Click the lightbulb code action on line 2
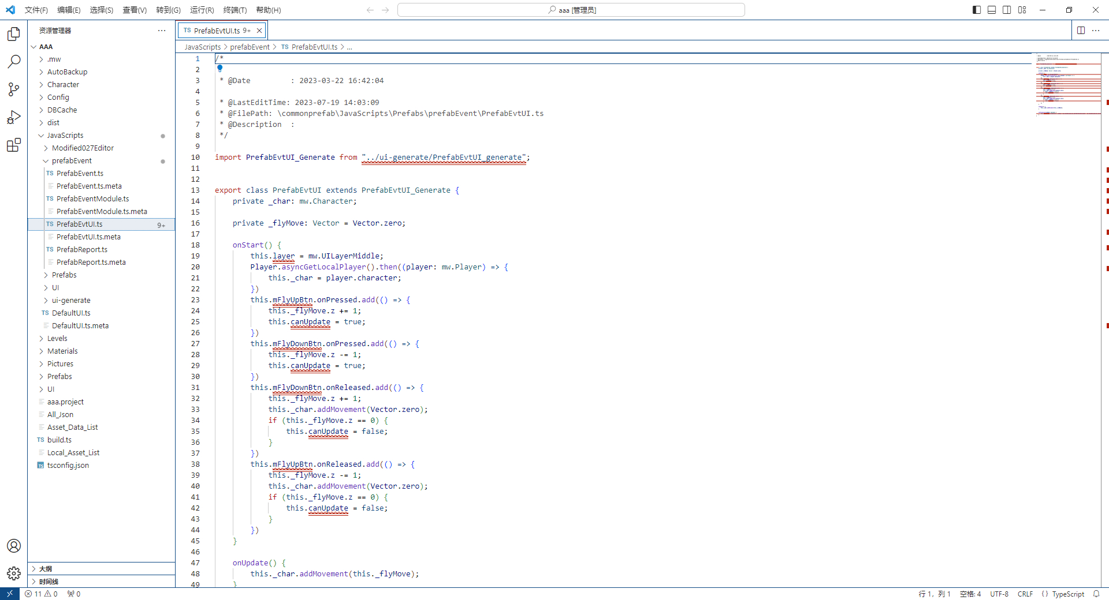Viewport: 1109px width, 600px height. pos(219,69)
